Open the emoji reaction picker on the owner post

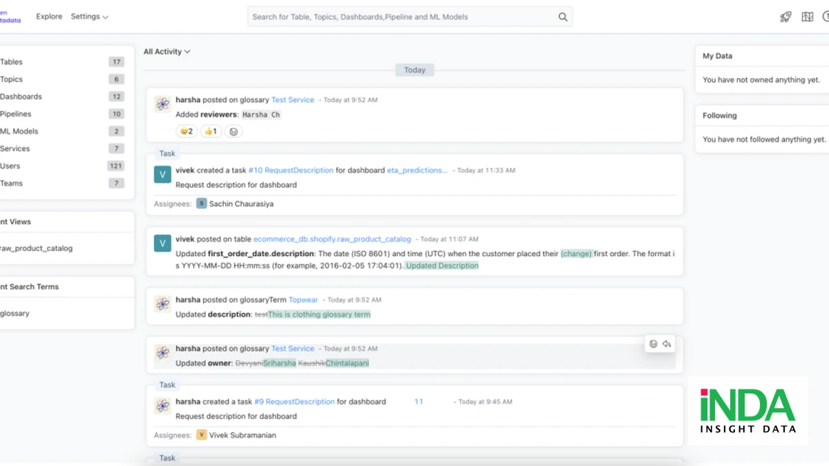click(654, 344)
